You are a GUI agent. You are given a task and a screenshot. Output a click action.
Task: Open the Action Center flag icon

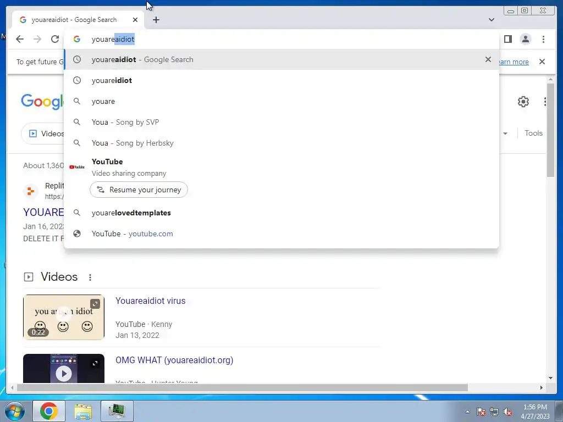point(481,412)
